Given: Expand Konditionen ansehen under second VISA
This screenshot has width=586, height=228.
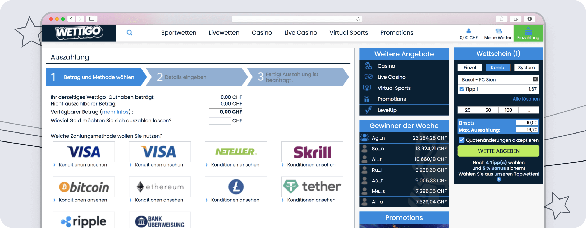Looking at the screenshot, I should point(159,165).
